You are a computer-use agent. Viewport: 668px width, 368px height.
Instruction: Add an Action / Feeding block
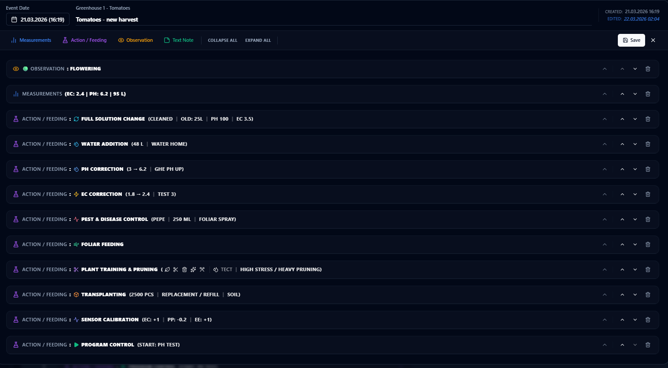84,40
